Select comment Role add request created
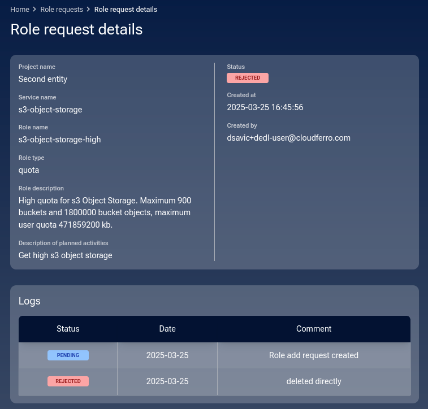428x409 pixels. (314, 355)
